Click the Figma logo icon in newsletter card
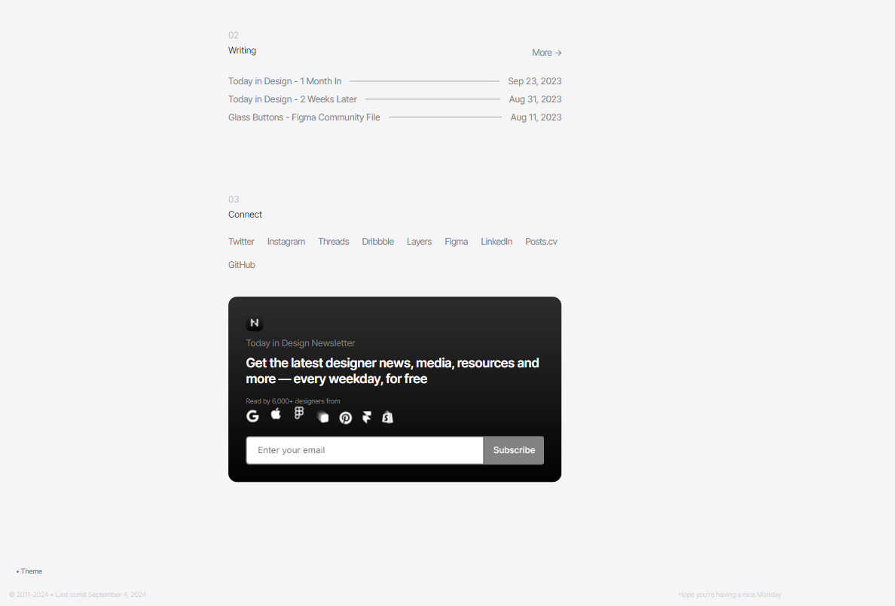 [x=299, y=413]
